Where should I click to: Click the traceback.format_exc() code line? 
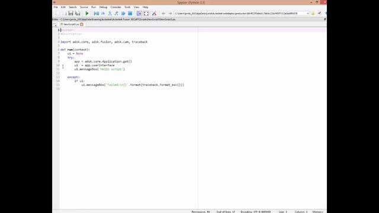point(133,85)
